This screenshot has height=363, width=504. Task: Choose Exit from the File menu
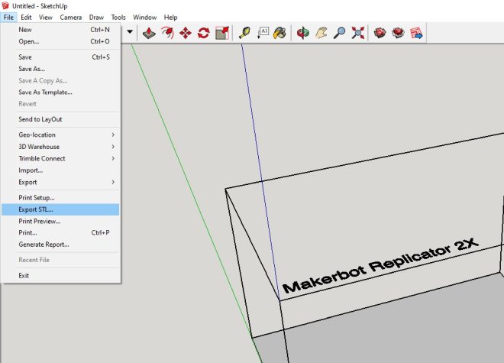[60, 276]
